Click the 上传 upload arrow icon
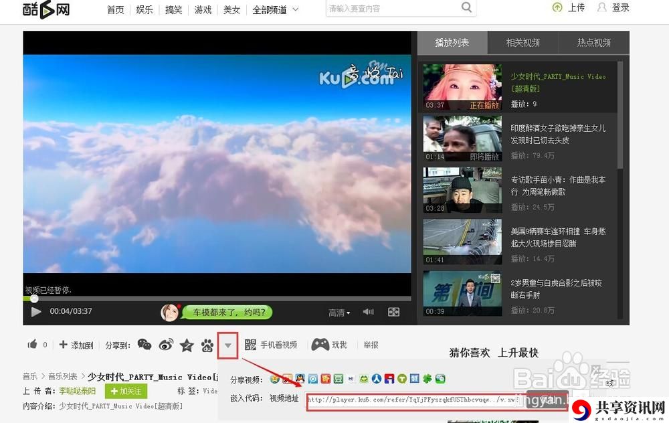 pyautogui.click(x=557, y=7)
